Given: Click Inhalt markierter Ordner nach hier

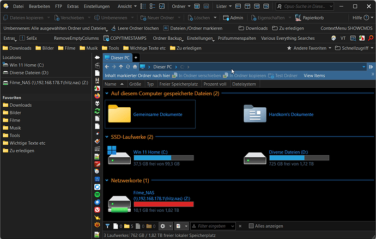Looking at the screenshot, I should 137,76.
